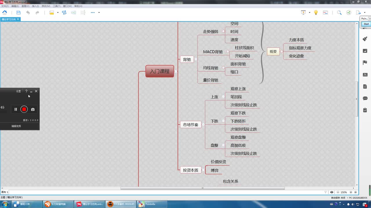This screenshot has height=208, width=371.
Task: Open the 修改(M) menu
Action: pos(46,6)
